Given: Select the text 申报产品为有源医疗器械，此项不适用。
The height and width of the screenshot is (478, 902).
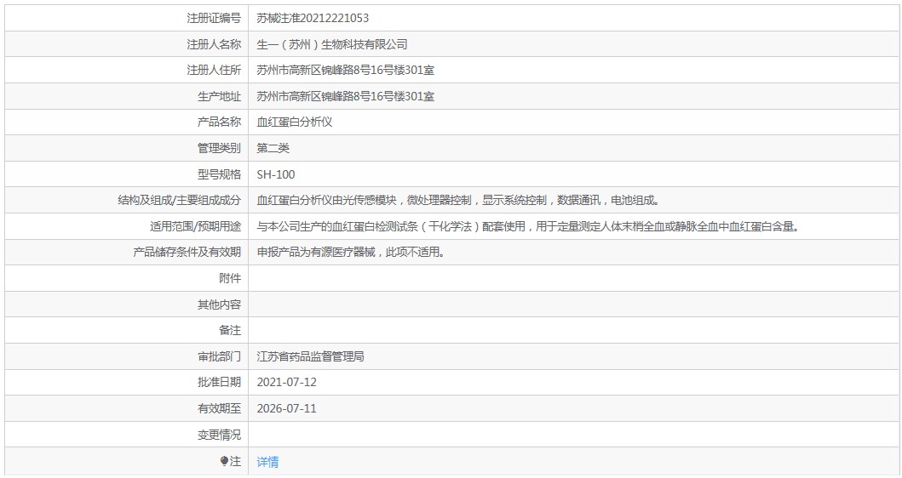Looking at the screenshot, I should pyautogui.click(x=351, y=253).
